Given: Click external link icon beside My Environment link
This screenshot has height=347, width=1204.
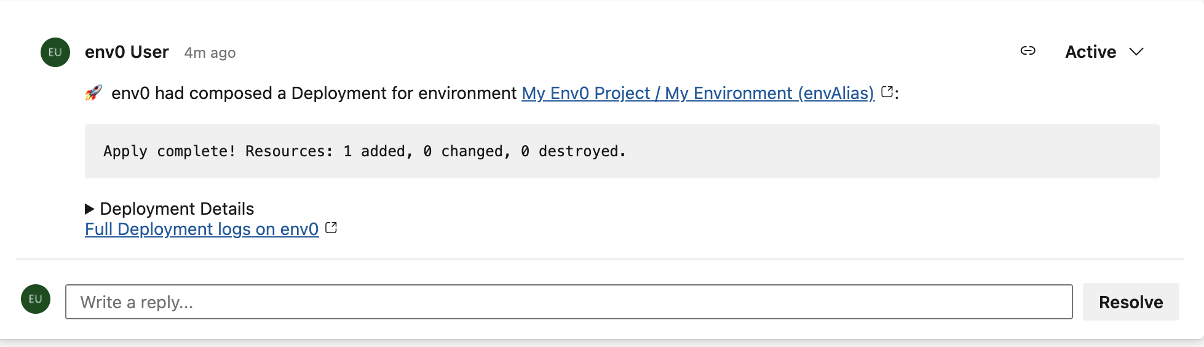Looking at the screenshot, I should [x=887, y=92].
